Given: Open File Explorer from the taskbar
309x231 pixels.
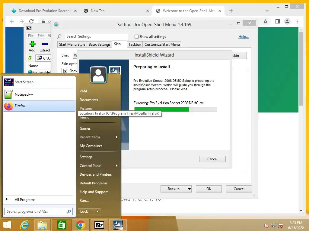Looking at the screenshot, I should [x=42, y=225].
